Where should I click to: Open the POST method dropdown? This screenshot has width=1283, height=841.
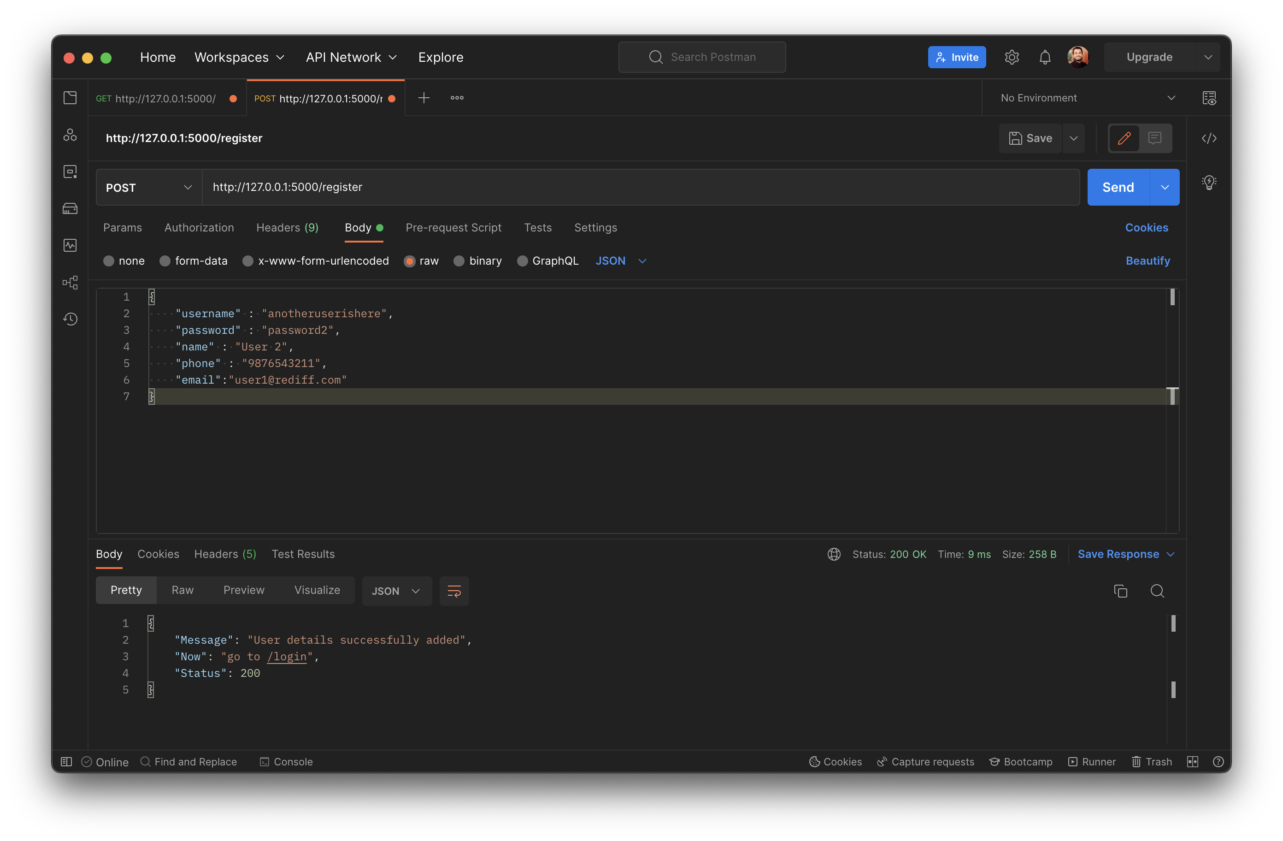pyautogui.click(x=148, y=187)
